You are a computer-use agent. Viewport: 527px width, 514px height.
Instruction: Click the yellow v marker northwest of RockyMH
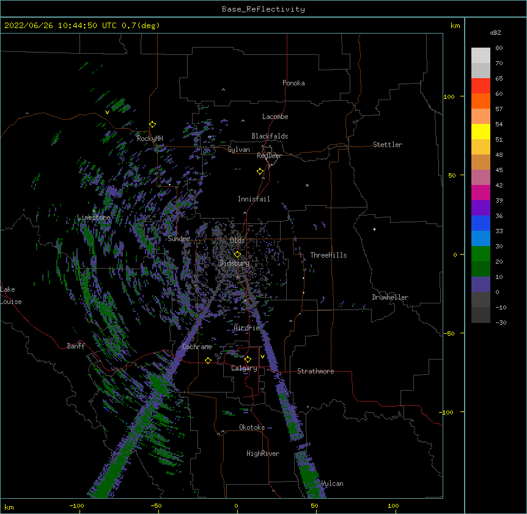(107, 112)
